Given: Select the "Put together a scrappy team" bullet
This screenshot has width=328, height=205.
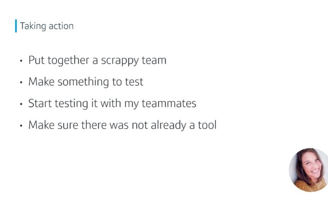Looking at the screenshot, I should (x=97, y=61).
